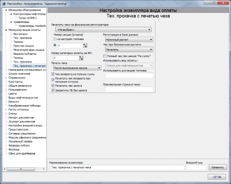Image resolution: width=231 pixels, height=184 pixels.
Task: Collapse the Менеджер оборудования tree node
Action: click(6, 10)
